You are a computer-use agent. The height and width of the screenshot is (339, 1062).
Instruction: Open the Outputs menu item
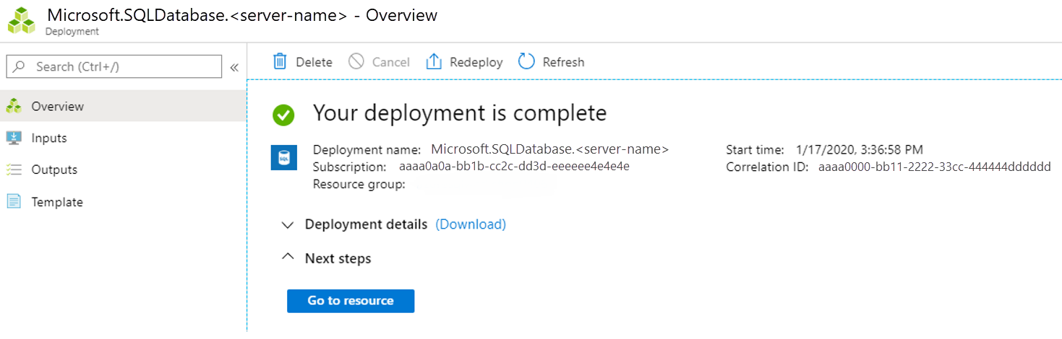pyautogui.click(x=123, y=169)
